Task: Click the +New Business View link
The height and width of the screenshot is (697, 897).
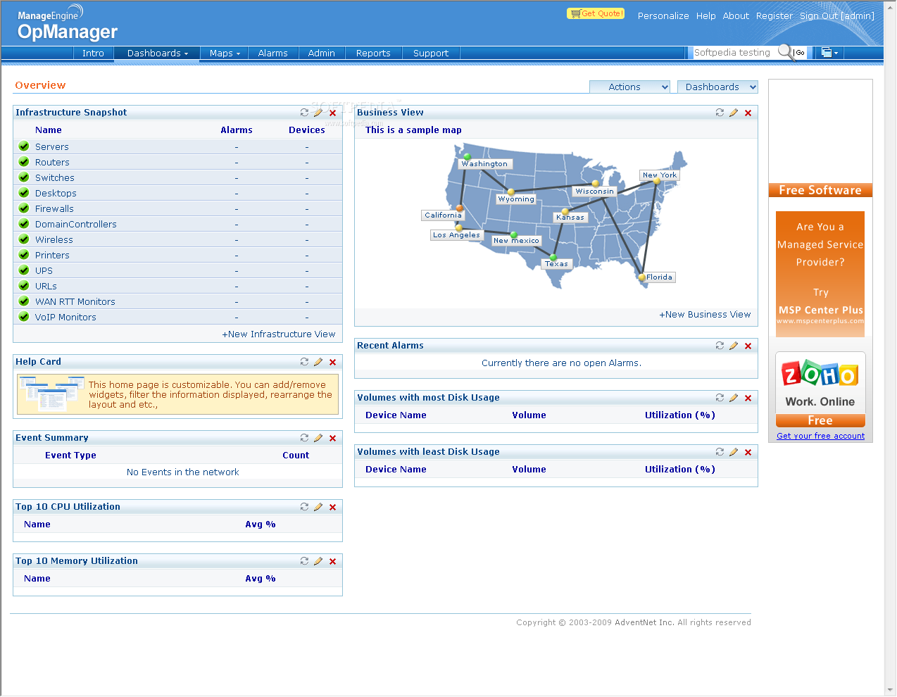Action: click(705, 315)
